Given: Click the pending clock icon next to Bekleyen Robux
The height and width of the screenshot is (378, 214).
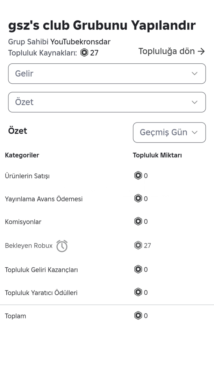Looking at the screenshot, I should pyautogui.click(x=62, y=246).
